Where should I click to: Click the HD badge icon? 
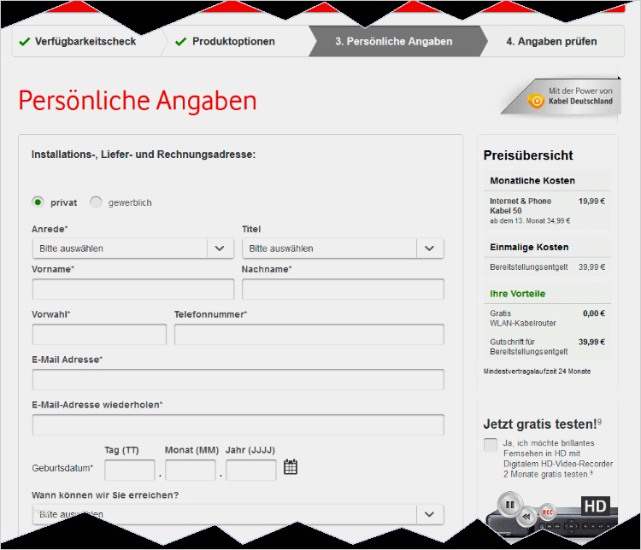tap(595, 506)
